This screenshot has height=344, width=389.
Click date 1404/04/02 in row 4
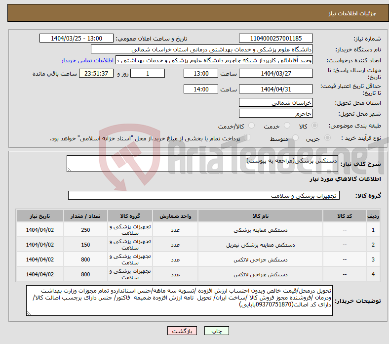tap(40, 274)
